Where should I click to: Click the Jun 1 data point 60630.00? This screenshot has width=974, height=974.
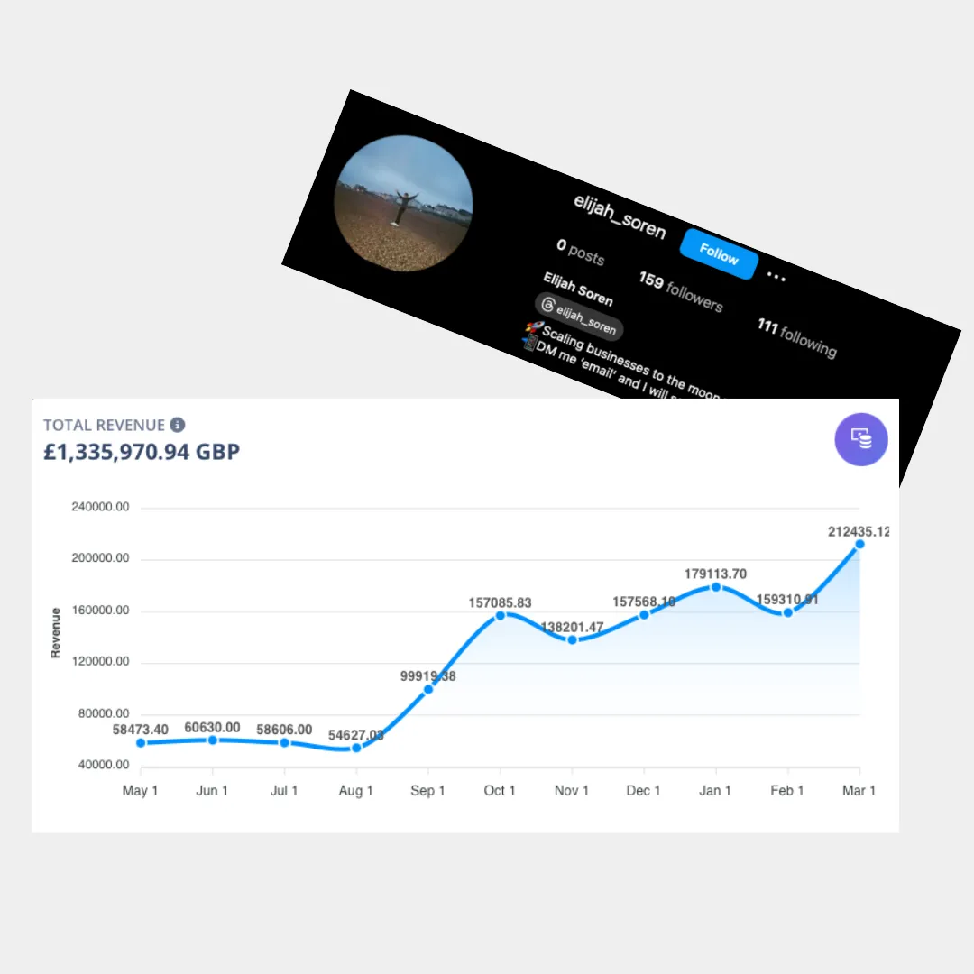pyautogui.click(x=212, y=740)
